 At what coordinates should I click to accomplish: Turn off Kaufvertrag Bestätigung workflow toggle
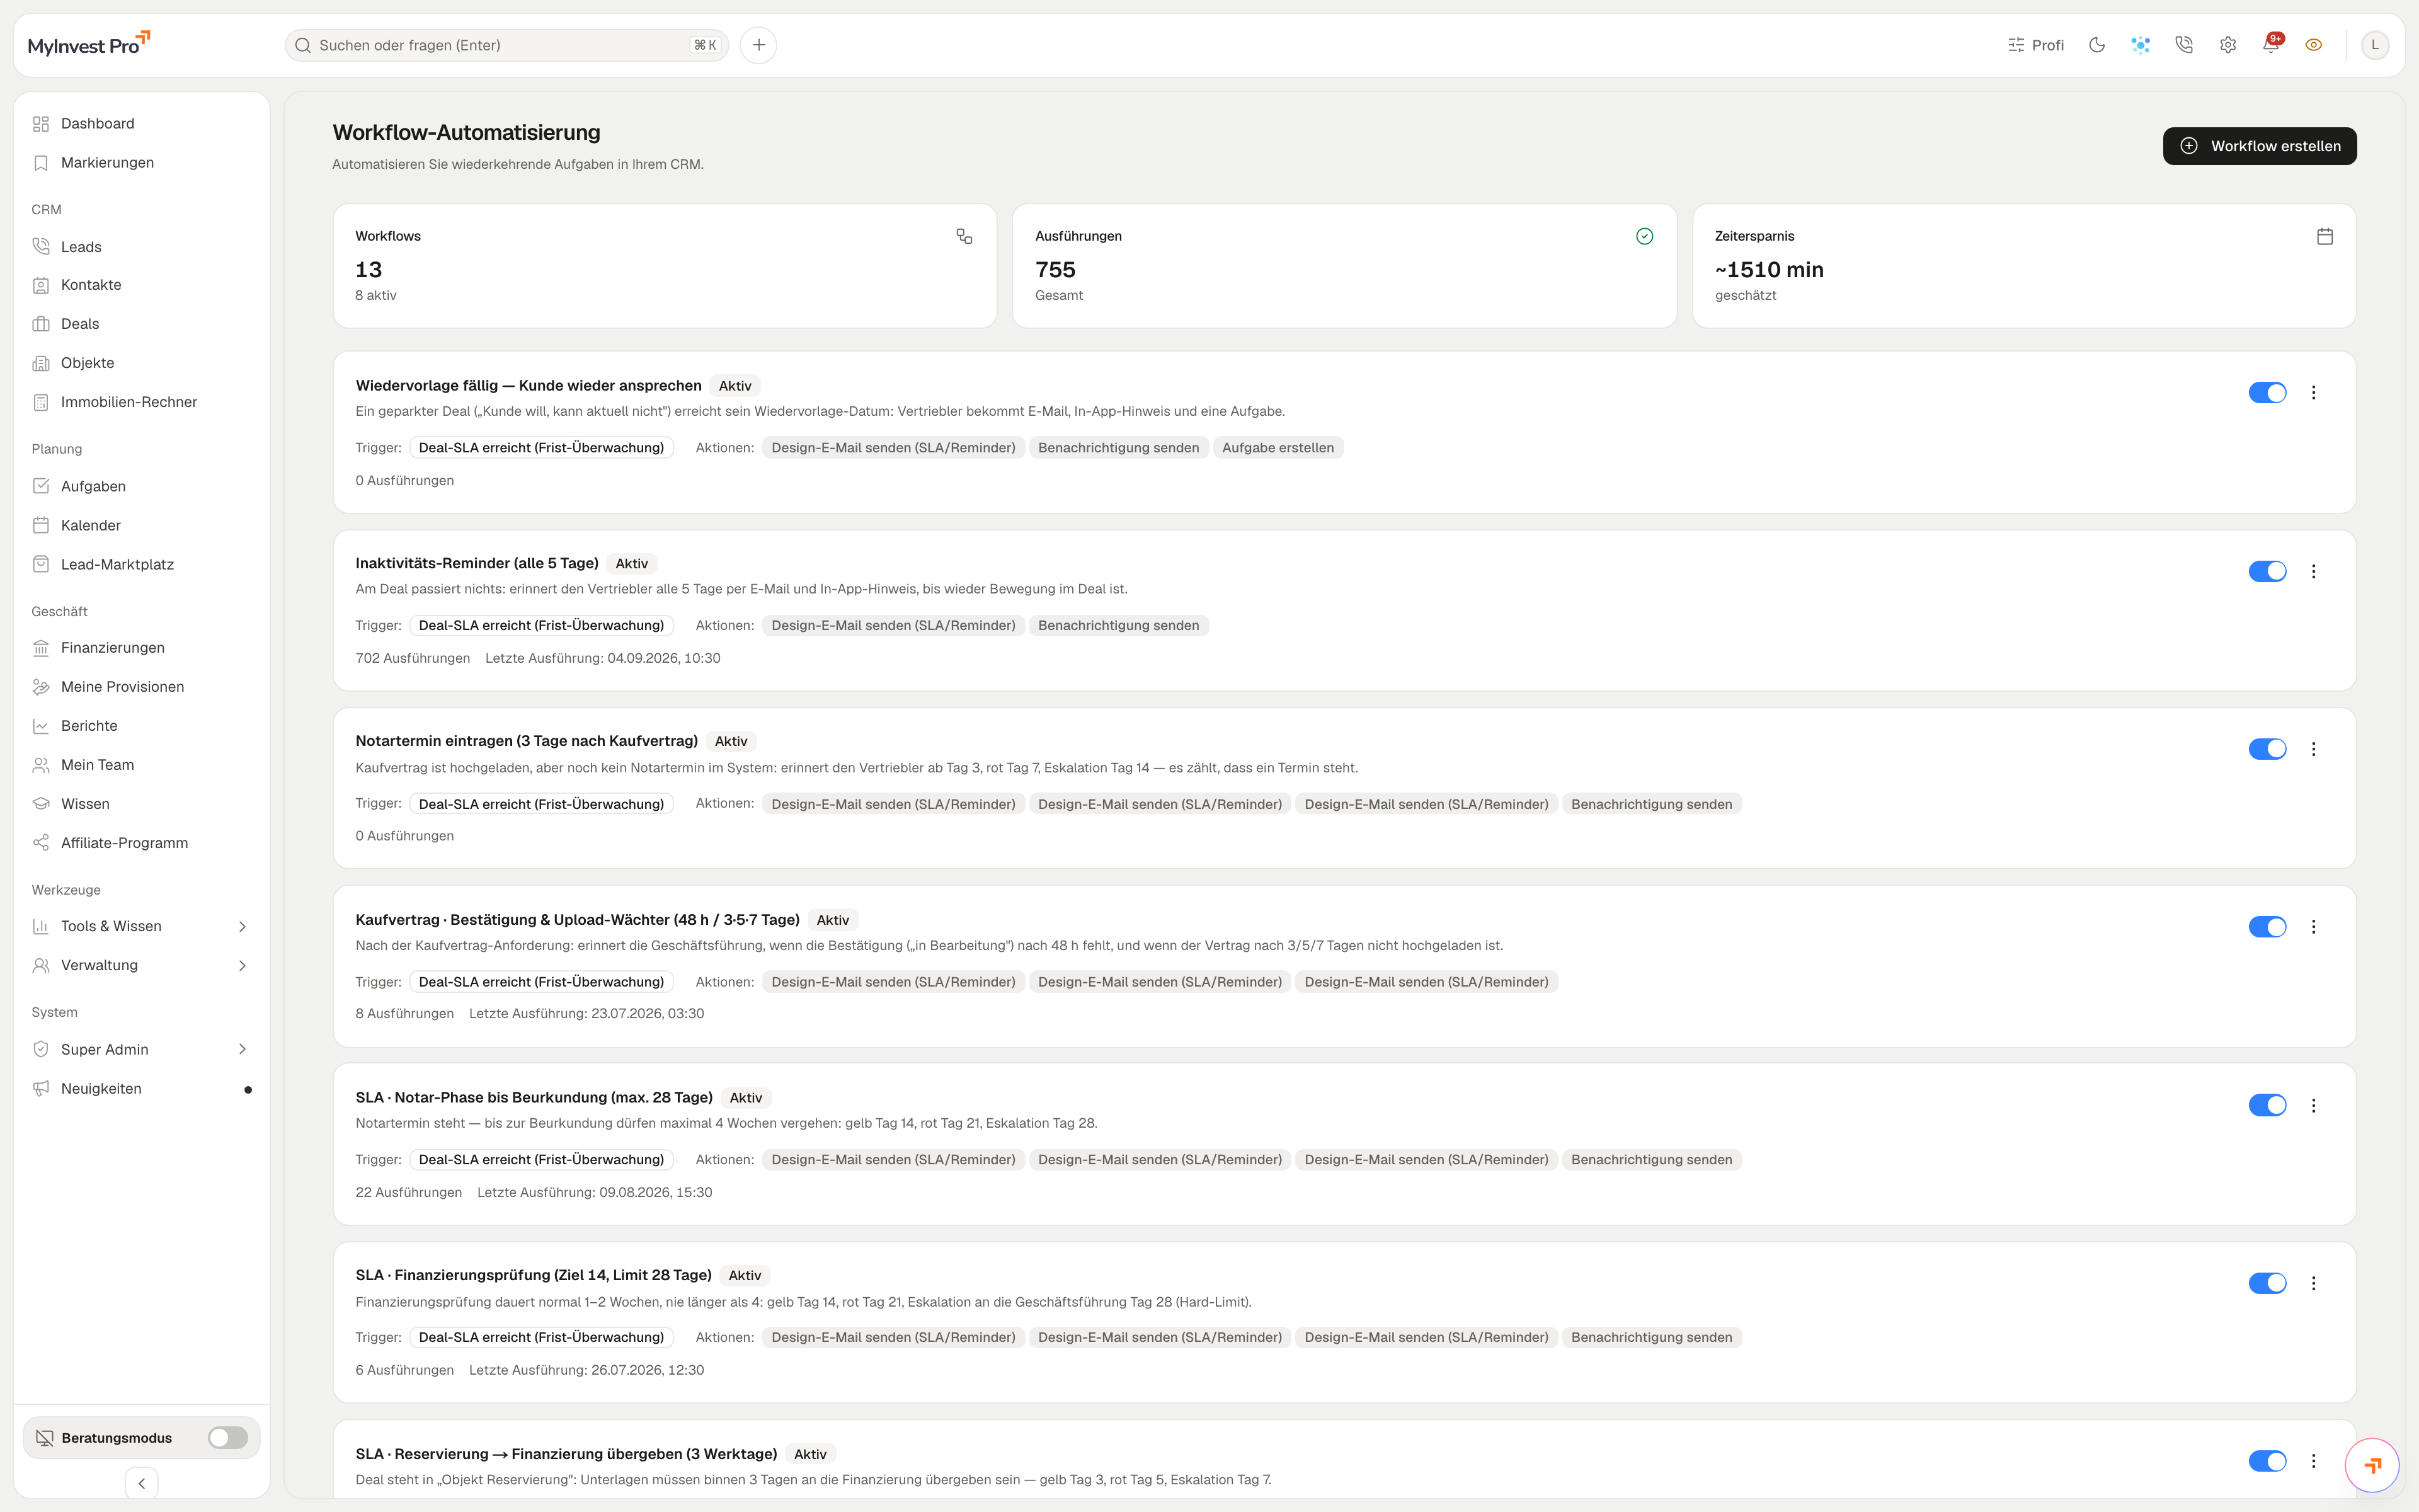(2267, 927)
